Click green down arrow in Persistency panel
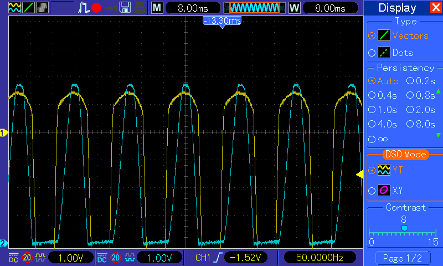The height and width of the screenshot is (266, 443). [438, 135]
